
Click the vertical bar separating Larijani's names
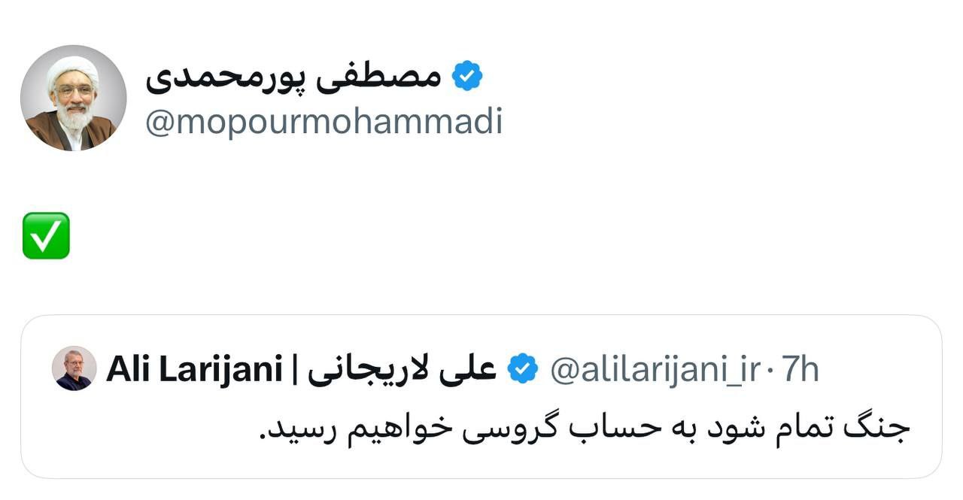click(294, 369)
